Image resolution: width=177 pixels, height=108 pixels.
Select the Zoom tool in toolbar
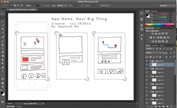(x=3, y=87)
